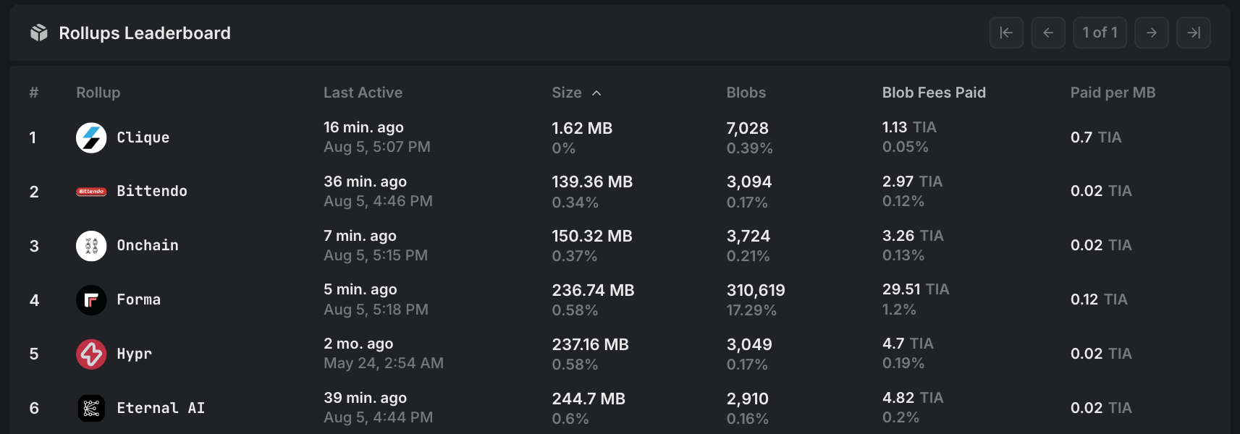Click the '1 of 1' page indicator

coord(1100,33)
